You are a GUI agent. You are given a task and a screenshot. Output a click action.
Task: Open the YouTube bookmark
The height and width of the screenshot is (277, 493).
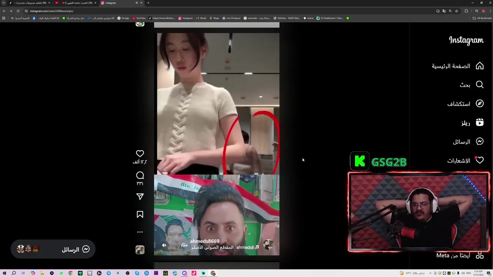pyautogui.click(x=139, y=18)
